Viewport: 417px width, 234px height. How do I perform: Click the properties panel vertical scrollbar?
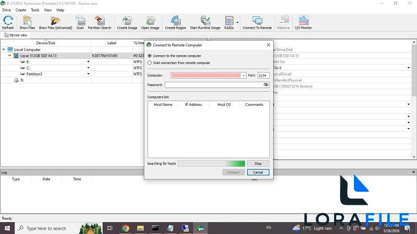[x=414, y=100]
